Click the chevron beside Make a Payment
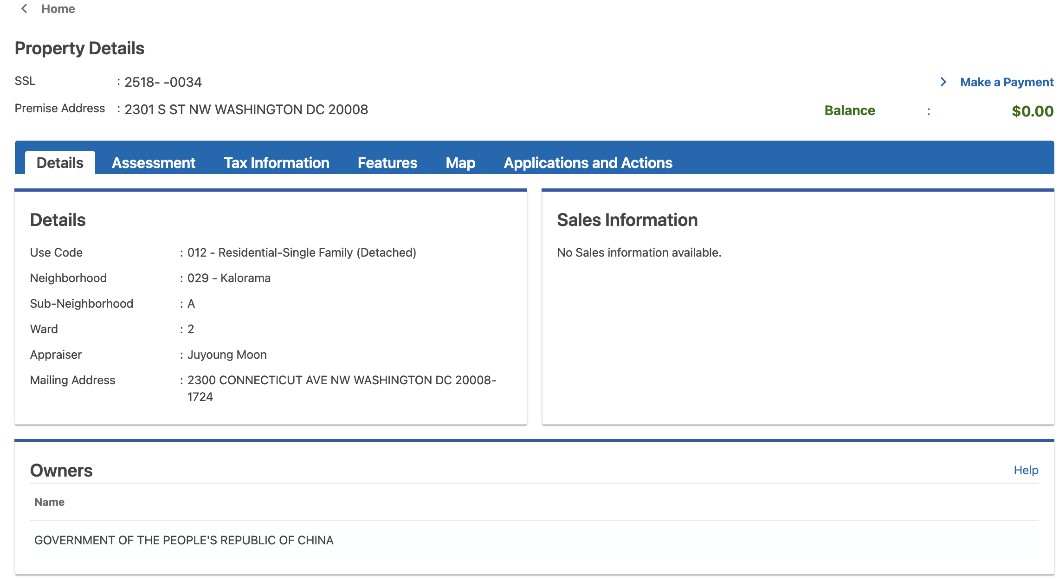 [943, 82]
